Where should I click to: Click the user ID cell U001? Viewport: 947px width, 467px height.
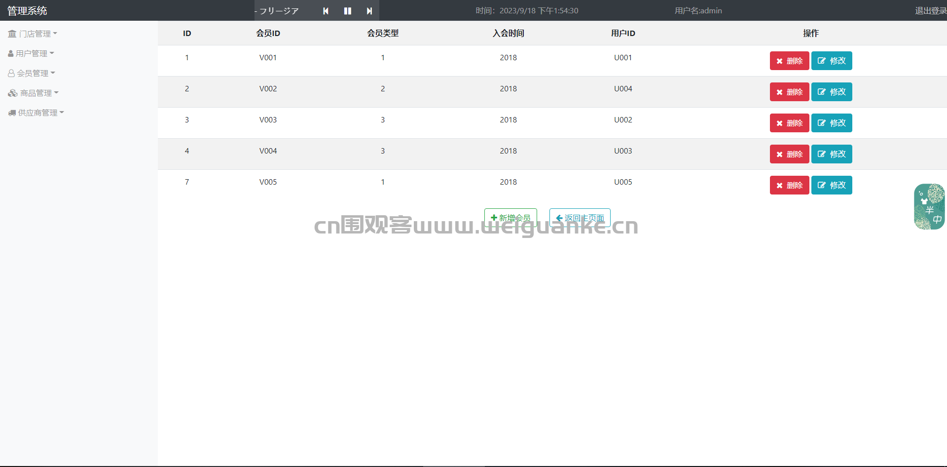(623, 57)
